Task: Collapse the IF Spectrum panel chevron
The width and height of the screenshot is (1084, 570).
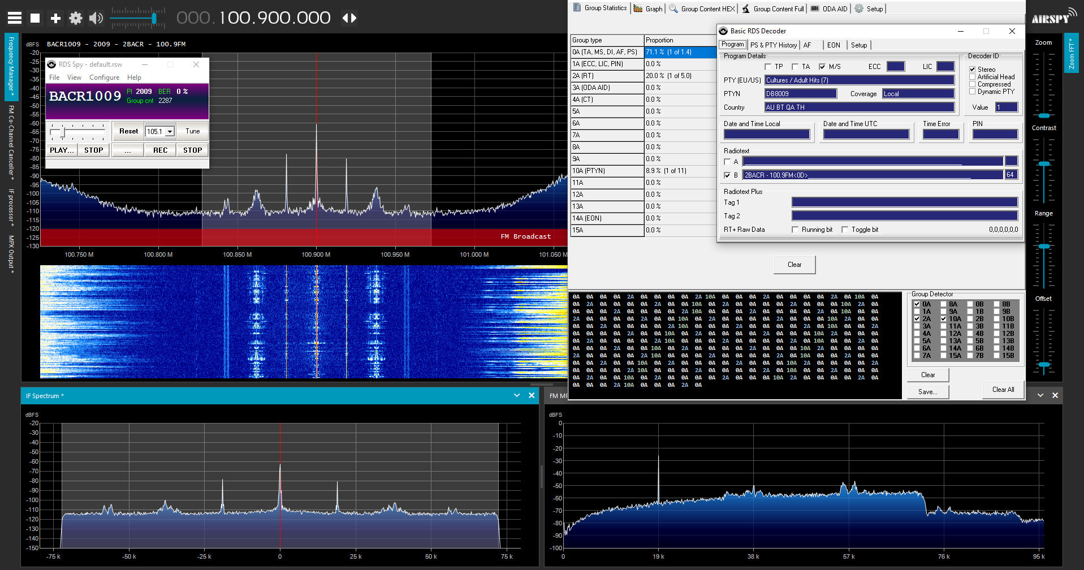Action: point(516,395)
